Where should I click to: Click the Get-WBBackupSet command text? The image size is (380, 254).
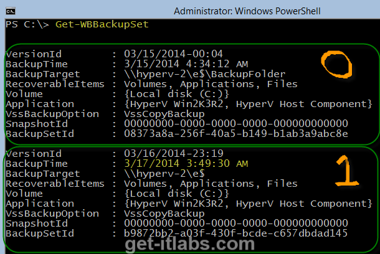click(x=102, y=24)
